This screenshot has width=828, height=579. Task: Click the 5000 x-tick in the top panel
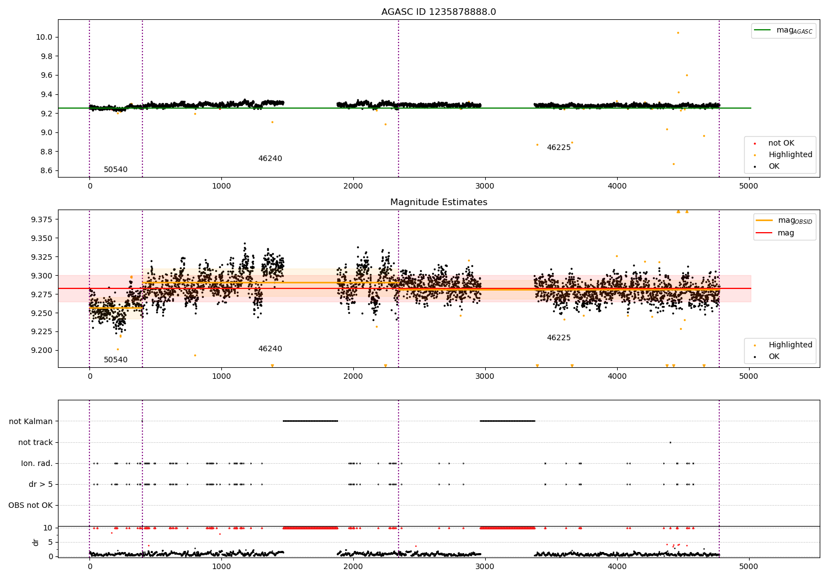coord(749,186)
